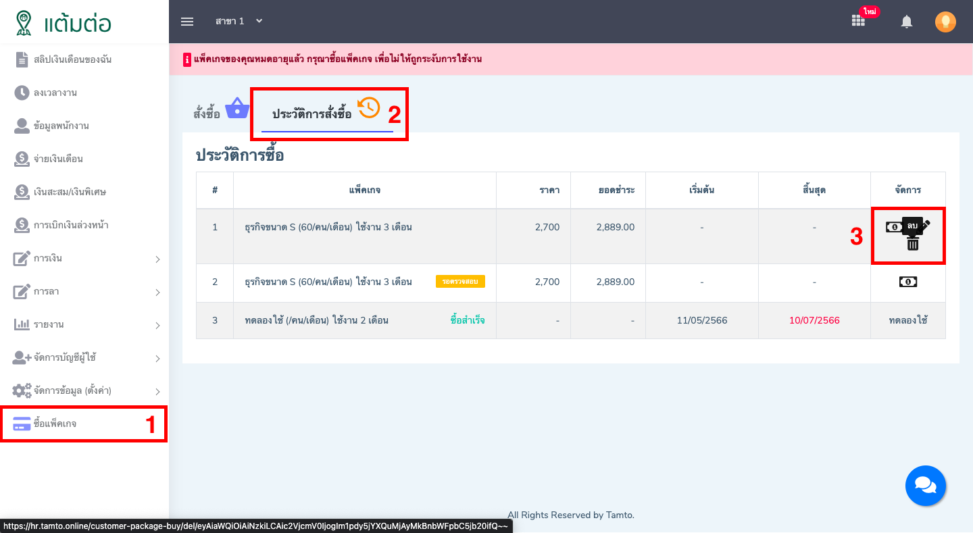Viewport: 973px width, 533px height.
Task: Open สลิปเงินเดือนของฉัน page
Action: pos(72,59)
